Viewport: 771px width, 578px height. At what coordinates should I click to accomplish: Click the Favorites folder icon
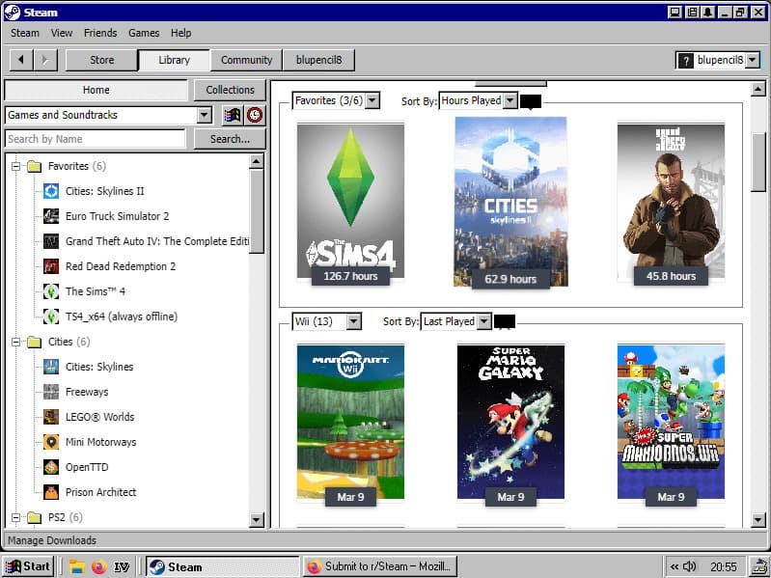click(34, 166)
